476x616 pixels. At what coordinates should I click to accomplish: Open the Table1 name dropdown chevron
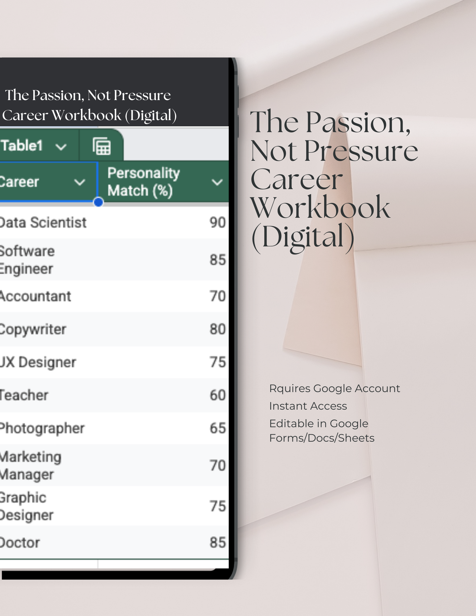[x=61, y=147]
